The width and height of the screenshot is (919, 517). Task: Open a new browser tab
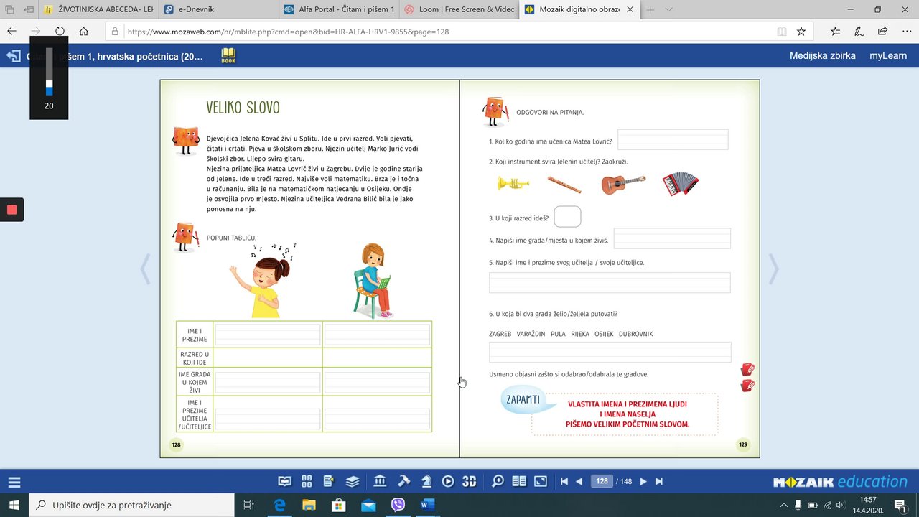[x=650, y=9]
